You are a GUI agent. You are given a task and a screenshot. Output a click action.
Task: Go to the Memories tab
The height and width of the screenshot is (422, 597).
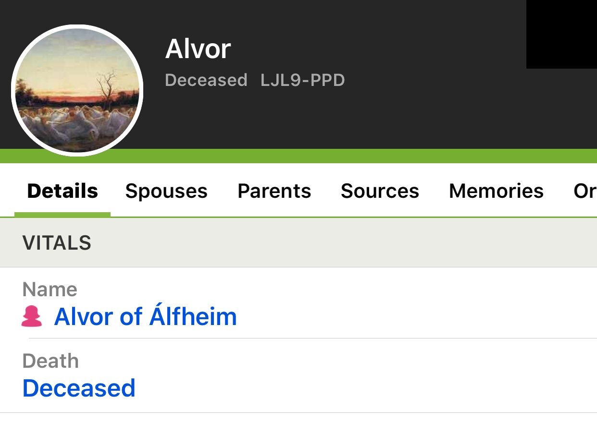(x=496, y=191)
